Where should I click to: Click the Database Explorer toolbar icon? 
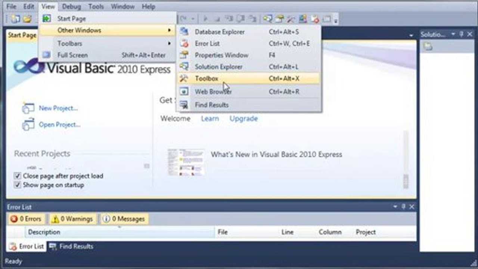(x=303, y=19)
